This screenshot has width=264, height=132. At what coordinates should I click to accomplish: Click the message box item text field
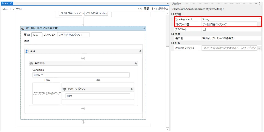(98, 96)
